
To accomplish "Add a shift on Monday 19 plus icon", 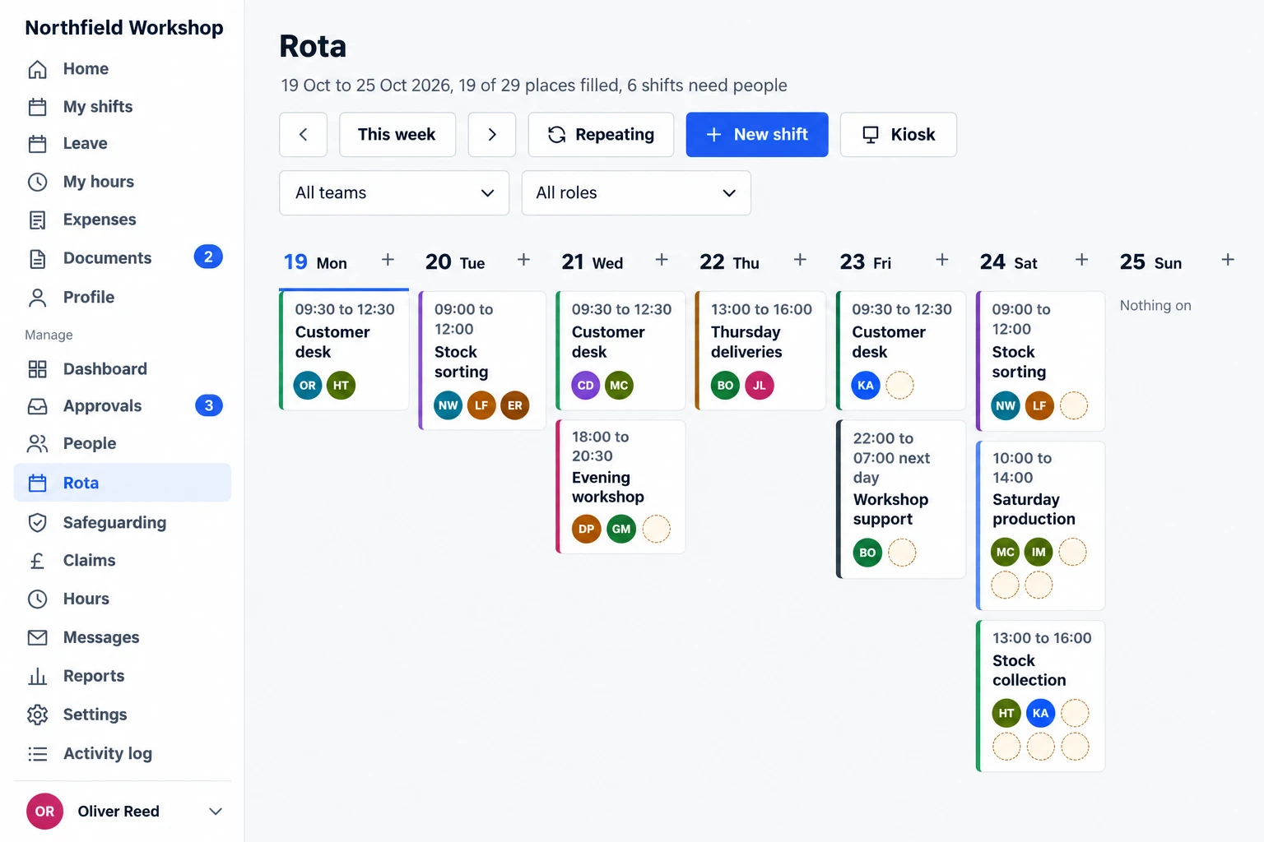I will [388, 260].
